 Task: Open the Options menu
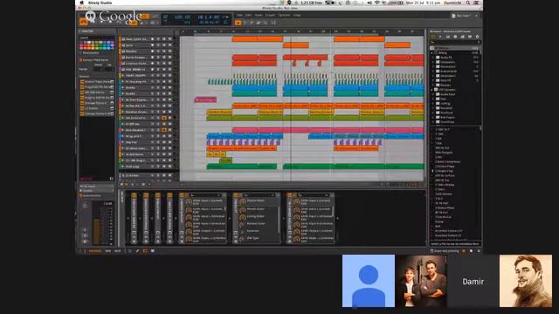coord(284,16)
